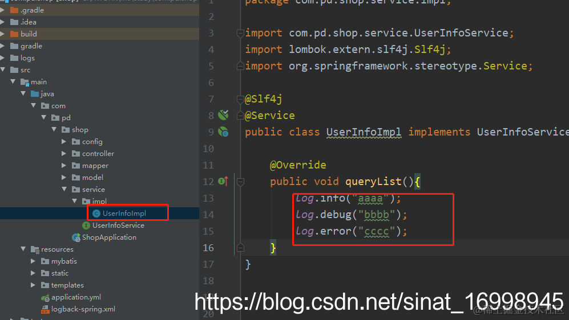Click the Spring bean gutter icon on line 9

click(x=223, y=132)
